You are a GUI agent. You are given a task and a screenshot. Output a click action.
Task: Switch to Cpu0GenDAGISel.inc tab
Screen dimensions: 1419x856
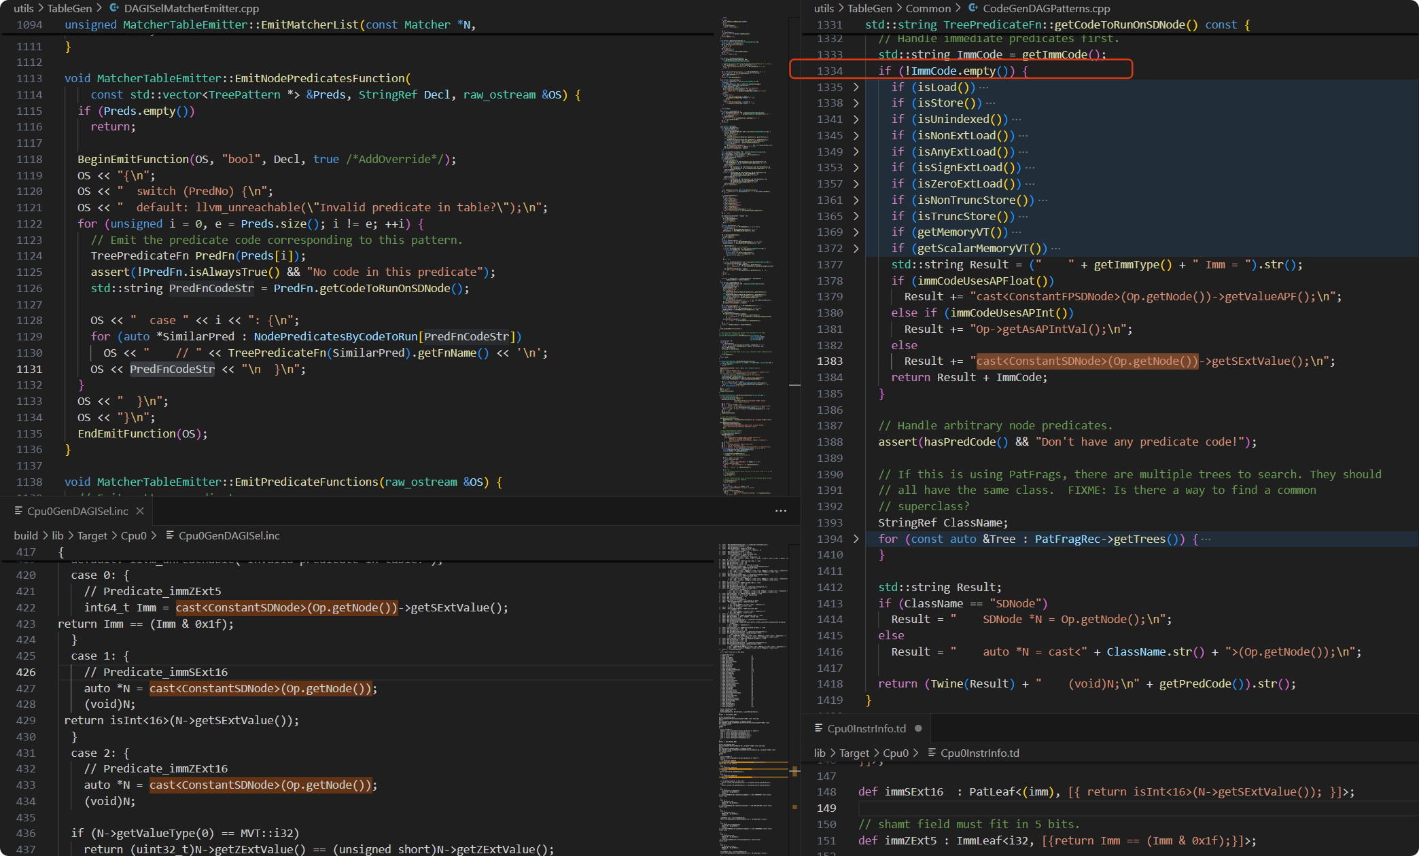point(77,511)
